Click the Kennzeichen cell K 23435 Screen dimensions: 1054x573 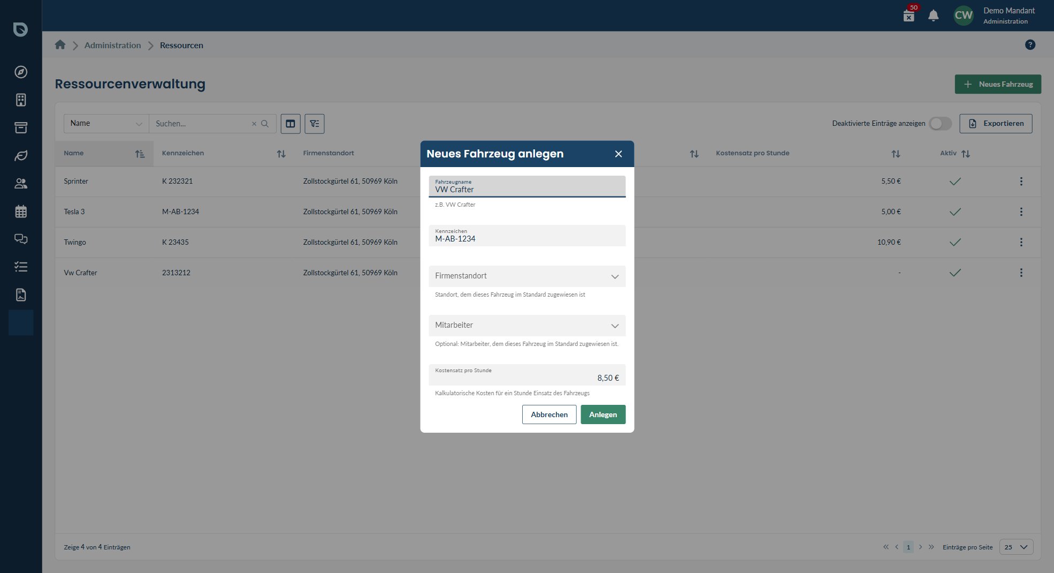[175, 243]
